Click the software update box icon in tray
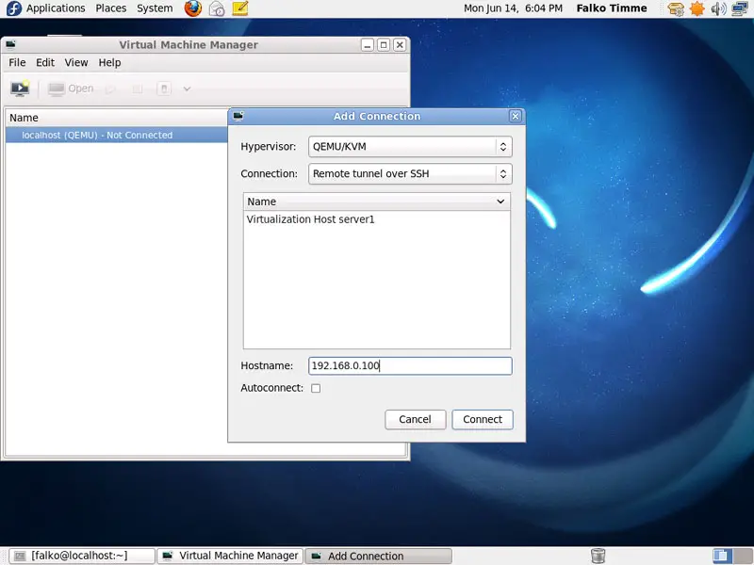The width and height of the screenshot is (754, 565). (x=676, y=8)
